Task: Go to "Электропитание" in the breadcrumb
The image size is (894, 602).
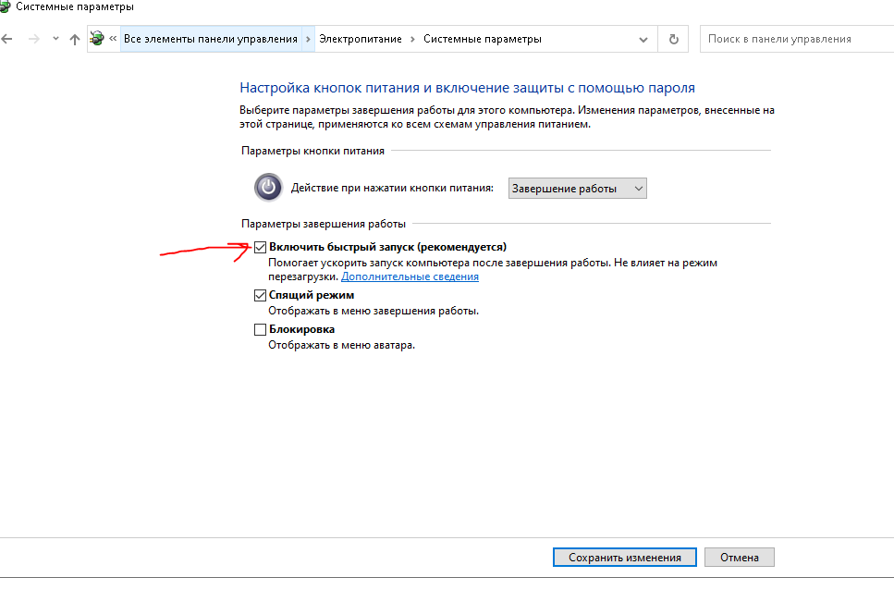Action: [x=361, y=40]
